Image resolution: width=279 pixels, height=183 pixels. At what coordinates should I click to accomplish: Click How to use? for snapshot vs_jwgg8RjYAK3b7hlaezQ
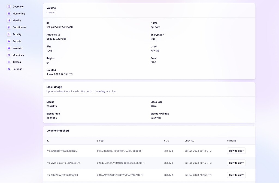tap(236, 150)
